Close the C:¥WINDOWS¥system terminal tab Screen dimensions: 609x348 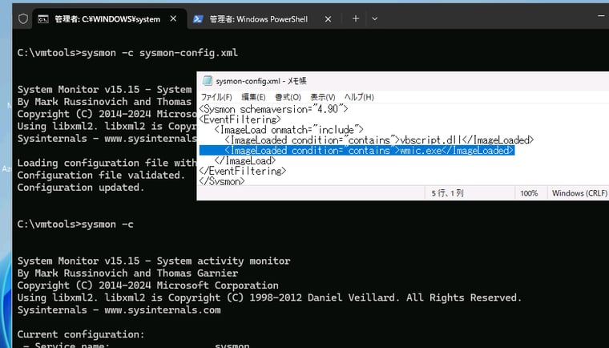click(x=174, y=18)
